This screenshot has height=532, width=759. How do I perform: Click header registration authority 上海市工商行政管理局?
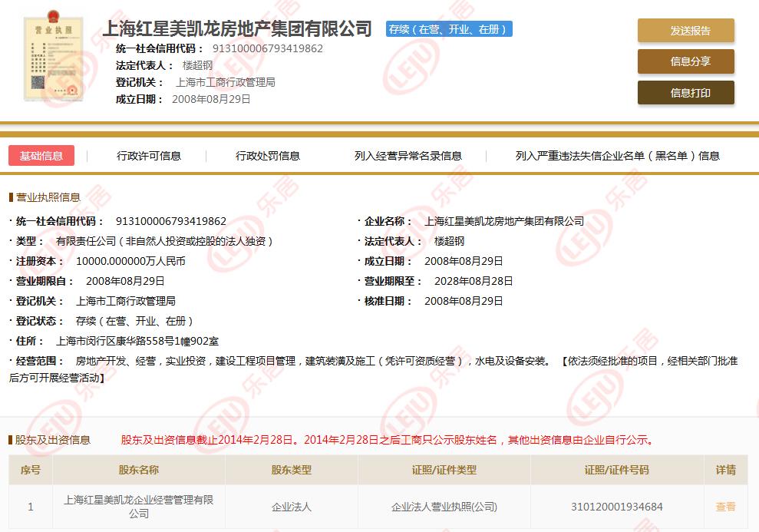(226, 82)
